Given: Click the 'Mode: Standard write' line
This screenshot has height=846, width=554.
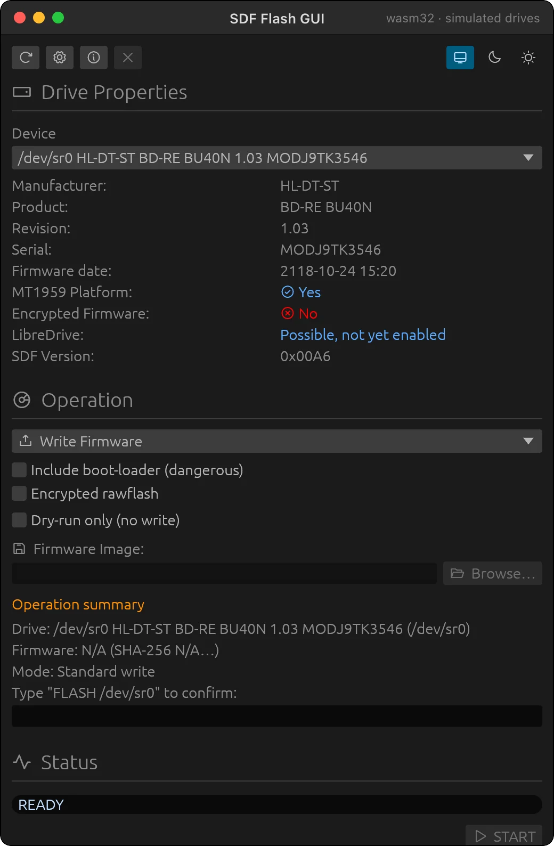Looking at the screenshot, I should 84,671.
